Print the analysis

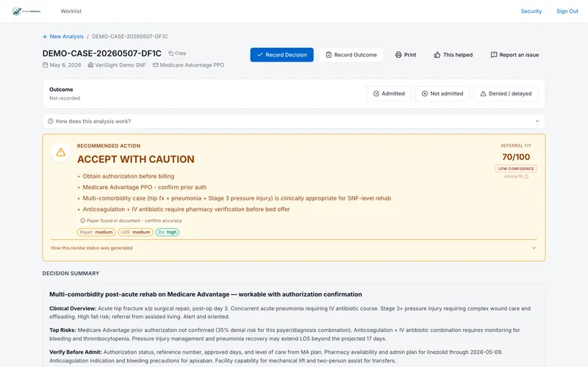pyautogui.click(x=406, y=54)
